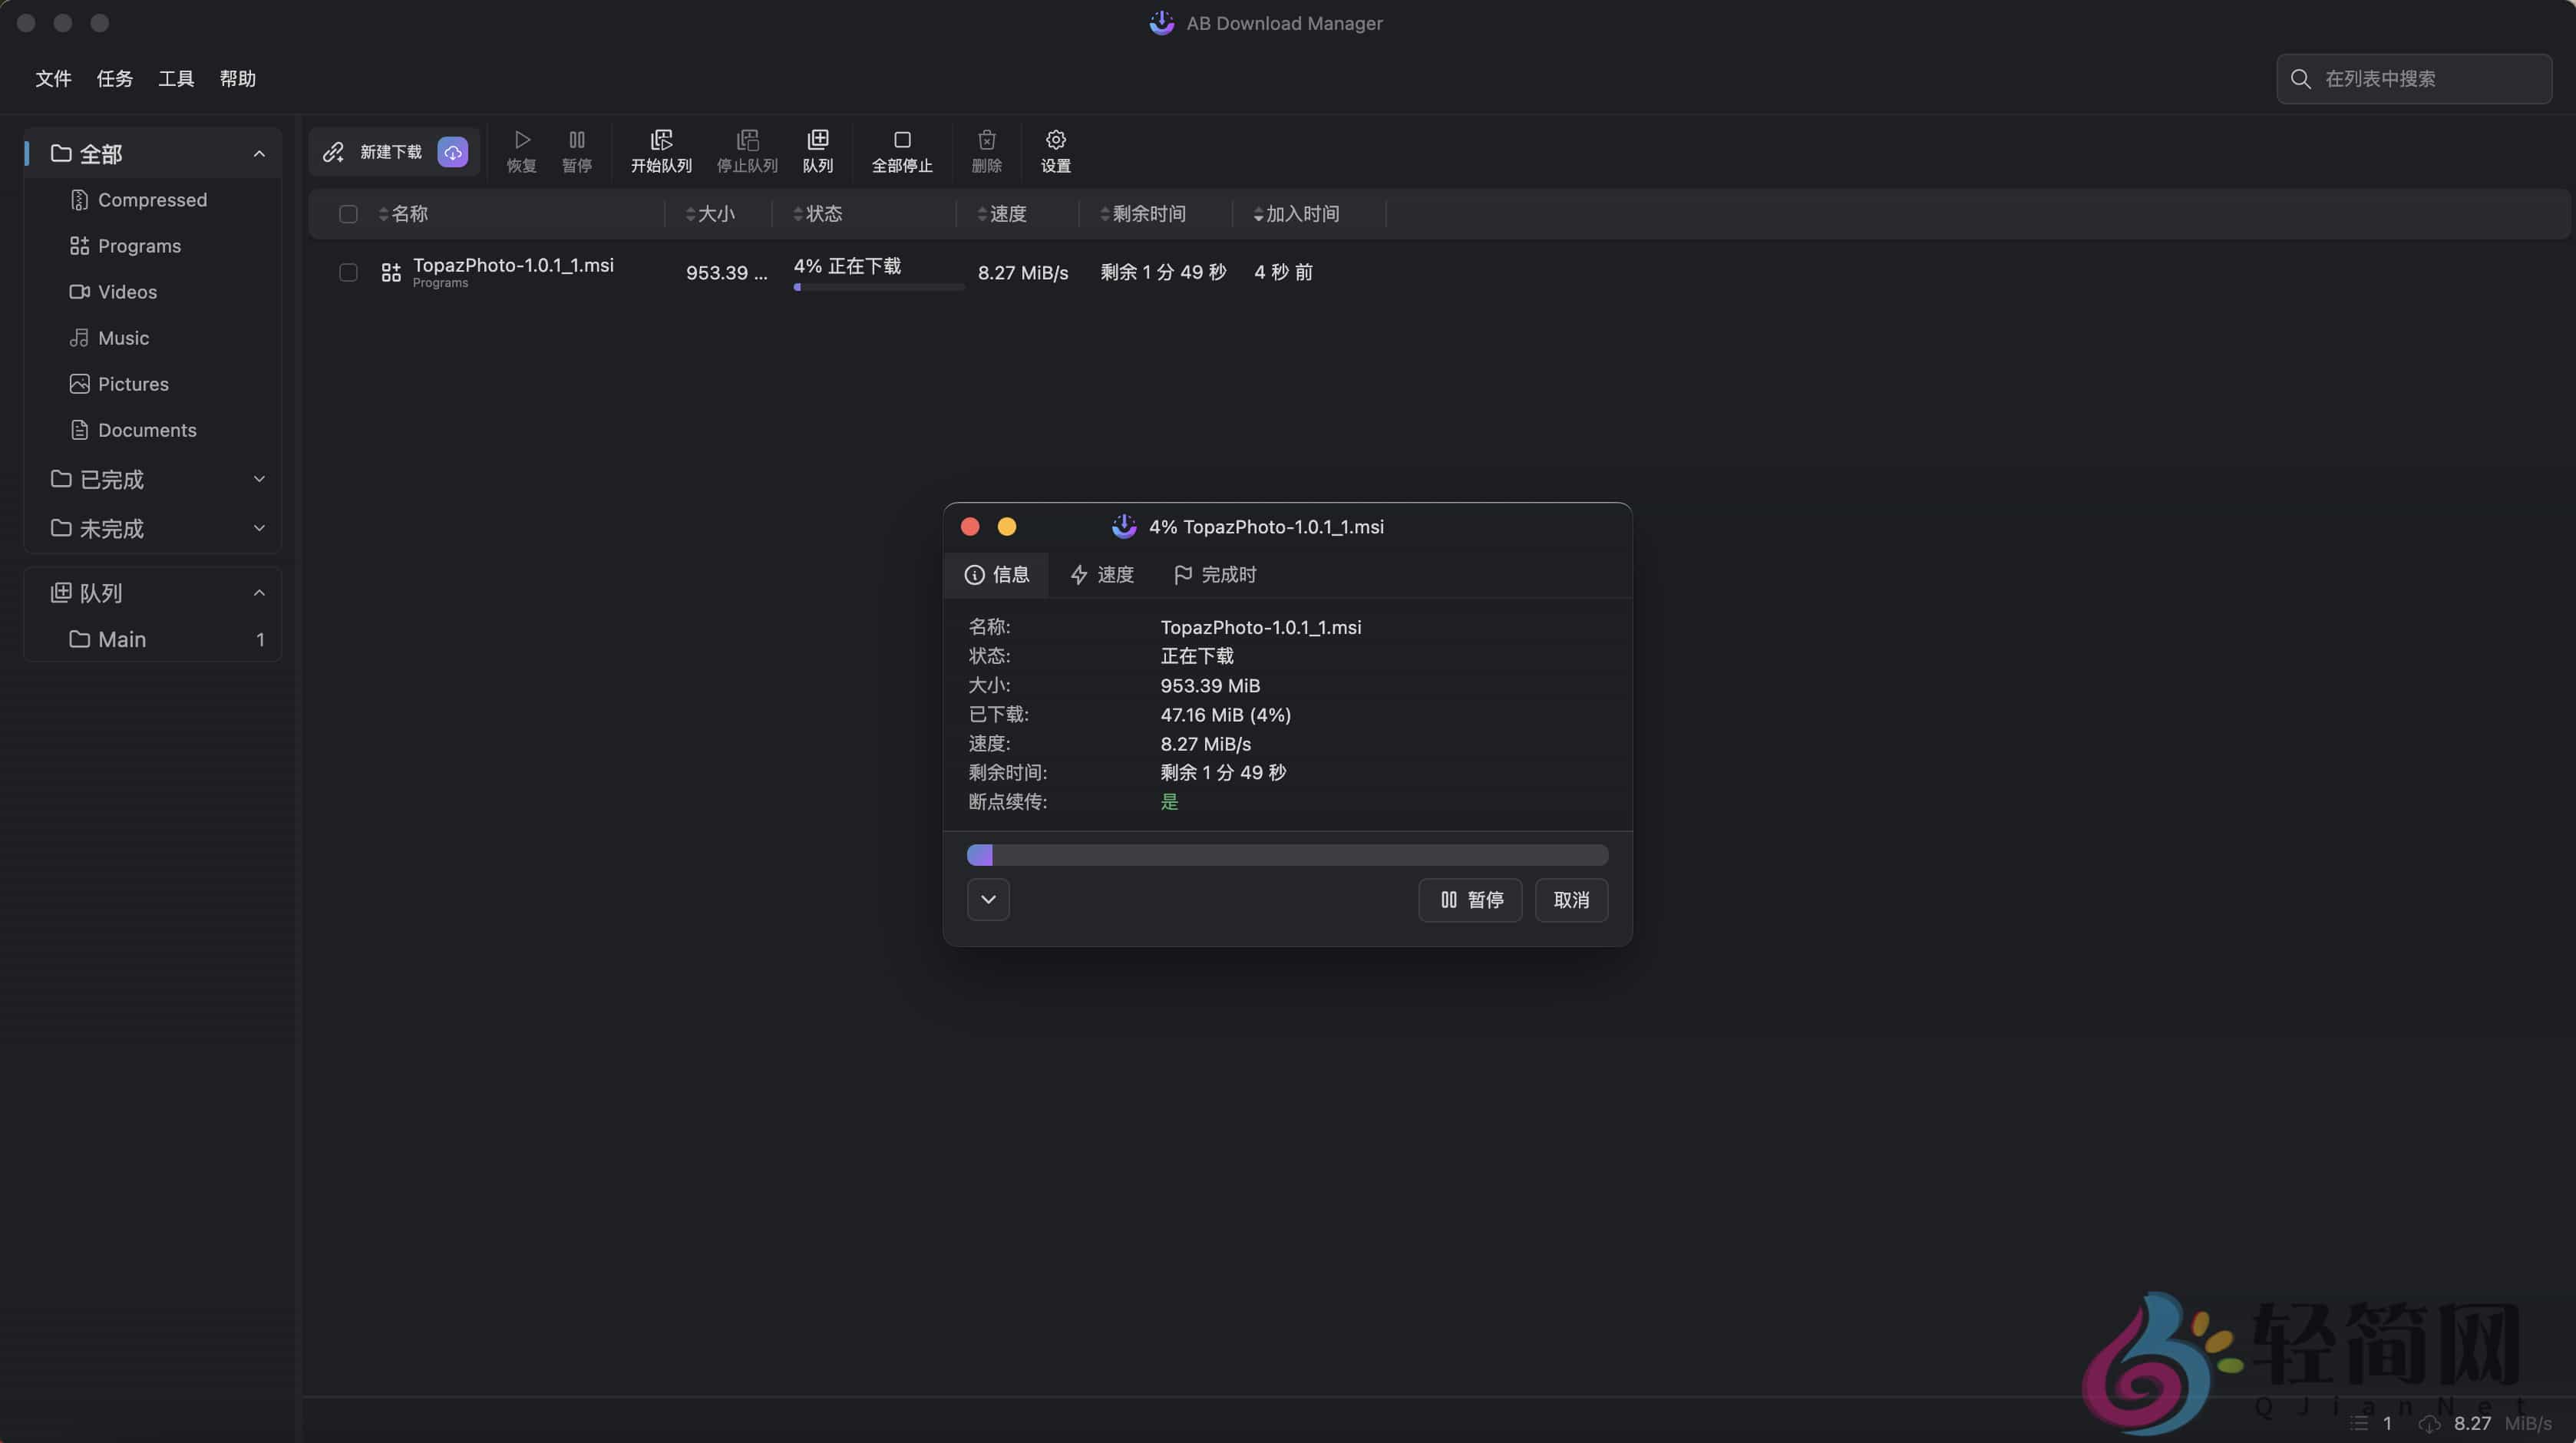
Task: Click the download progress bar in dialog
Action: click(1286, 854)
